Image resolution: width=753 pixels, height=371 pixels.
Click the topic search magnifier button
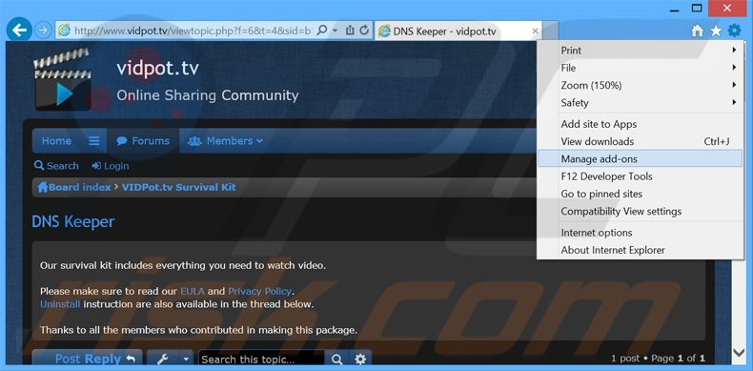[x=337, y=359]
